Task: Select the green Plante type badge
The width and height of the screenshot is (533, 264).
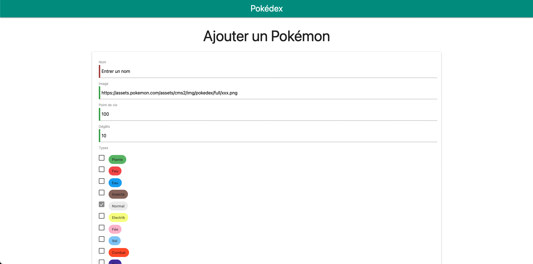Action: coord(117,159)
